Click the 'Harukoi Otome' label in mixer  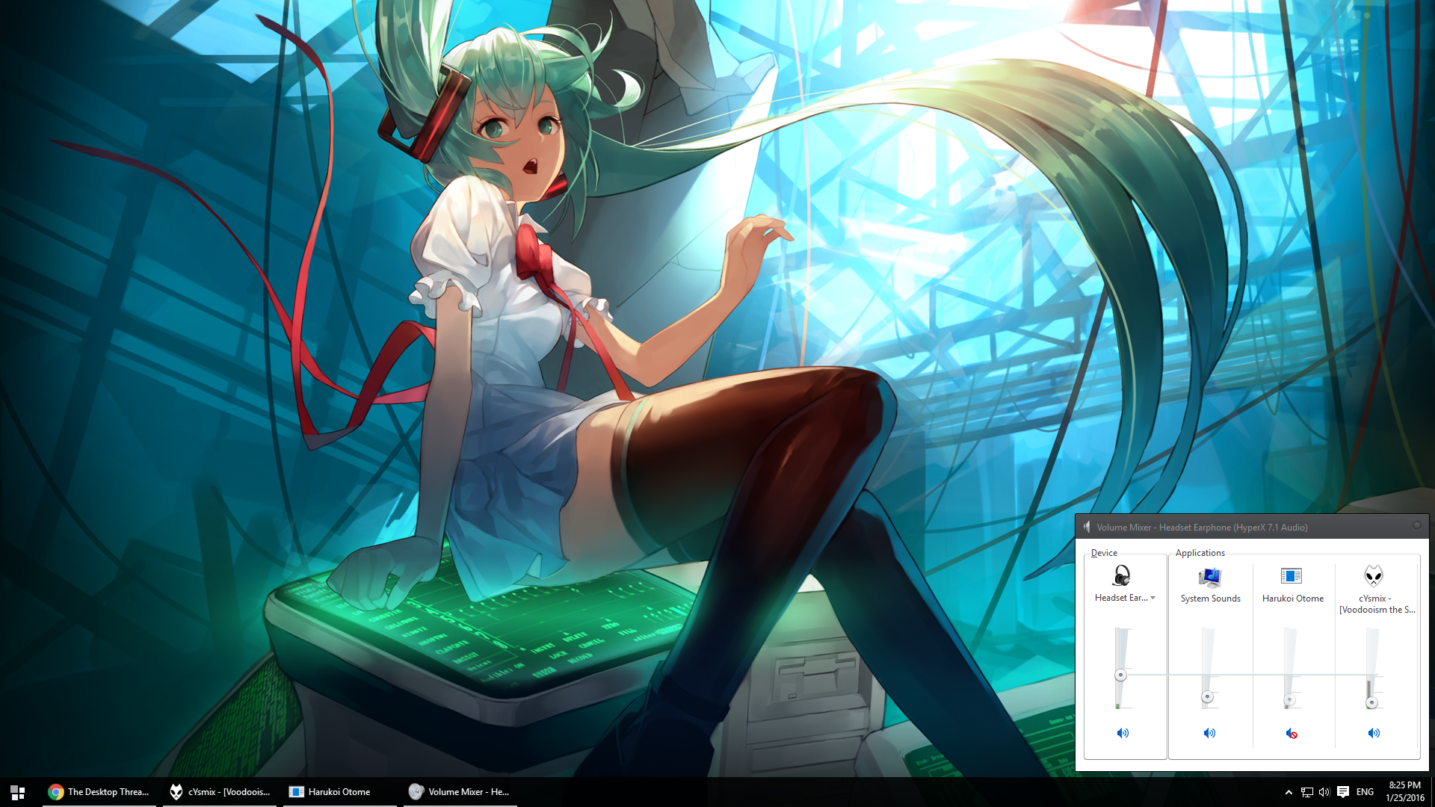click(1292, 599)
